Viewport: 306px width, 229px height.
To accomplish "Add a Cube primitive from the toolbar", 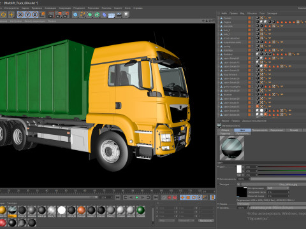I will click(x=75, y=15).
